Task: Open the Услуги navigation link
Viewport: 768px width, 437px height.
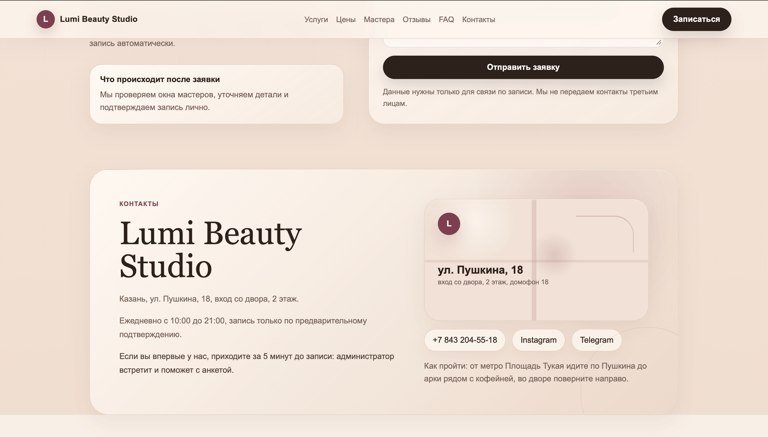Action: tap(316, 20)
